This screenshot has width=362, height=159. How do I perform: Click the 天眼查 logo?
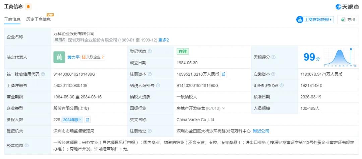[347, 7]
